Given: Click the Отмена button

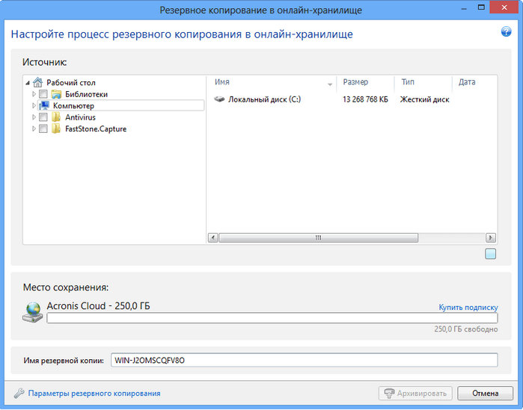Looking at the screenshot, I should 485,394.
